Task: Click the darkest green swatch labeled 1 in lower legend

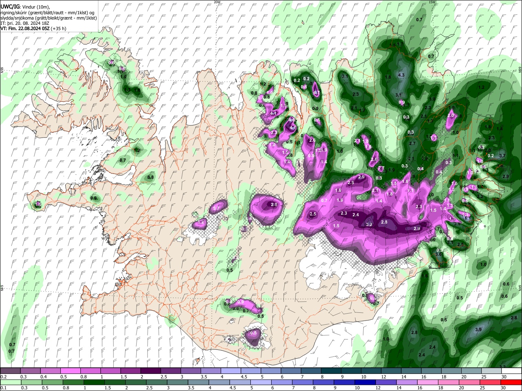Action: [x=94, y=382]
